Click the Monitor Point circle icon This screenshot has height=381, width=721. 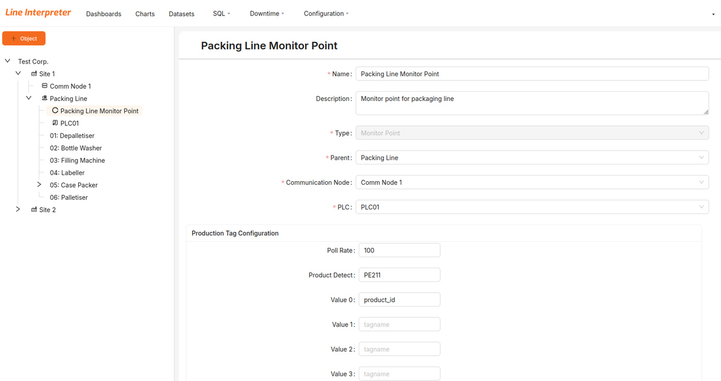point(55,110)
